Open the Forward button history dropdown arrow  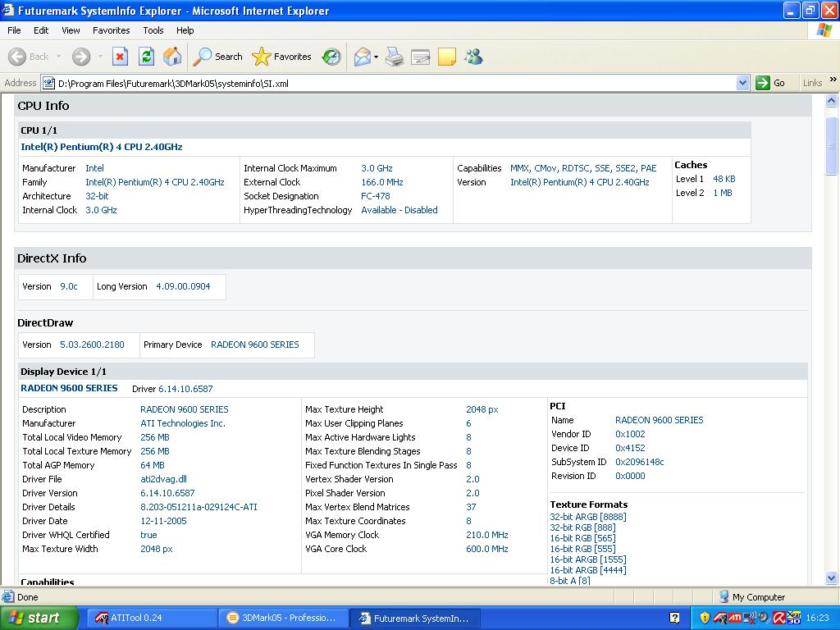click(x=100, y=57)
